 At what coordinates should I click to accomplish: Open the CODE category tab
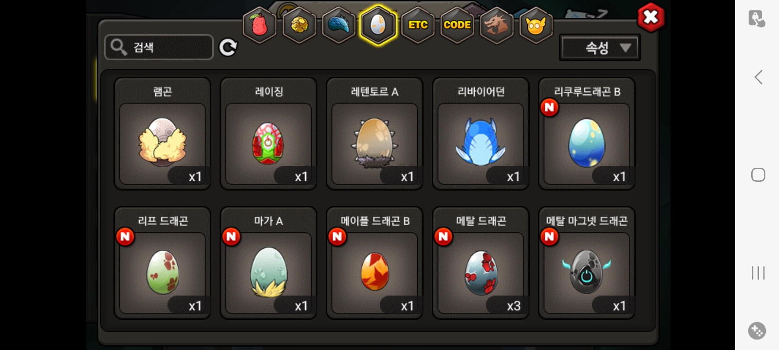pyautogui.click(x=457, y=25)
